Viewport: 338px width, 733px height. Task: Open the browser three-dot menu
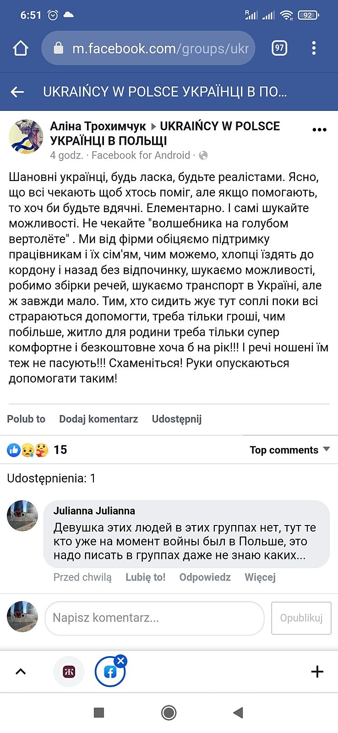314,48
